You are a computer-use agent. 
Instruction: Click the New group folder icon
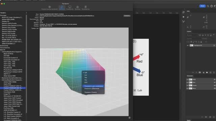coord(207,73)
